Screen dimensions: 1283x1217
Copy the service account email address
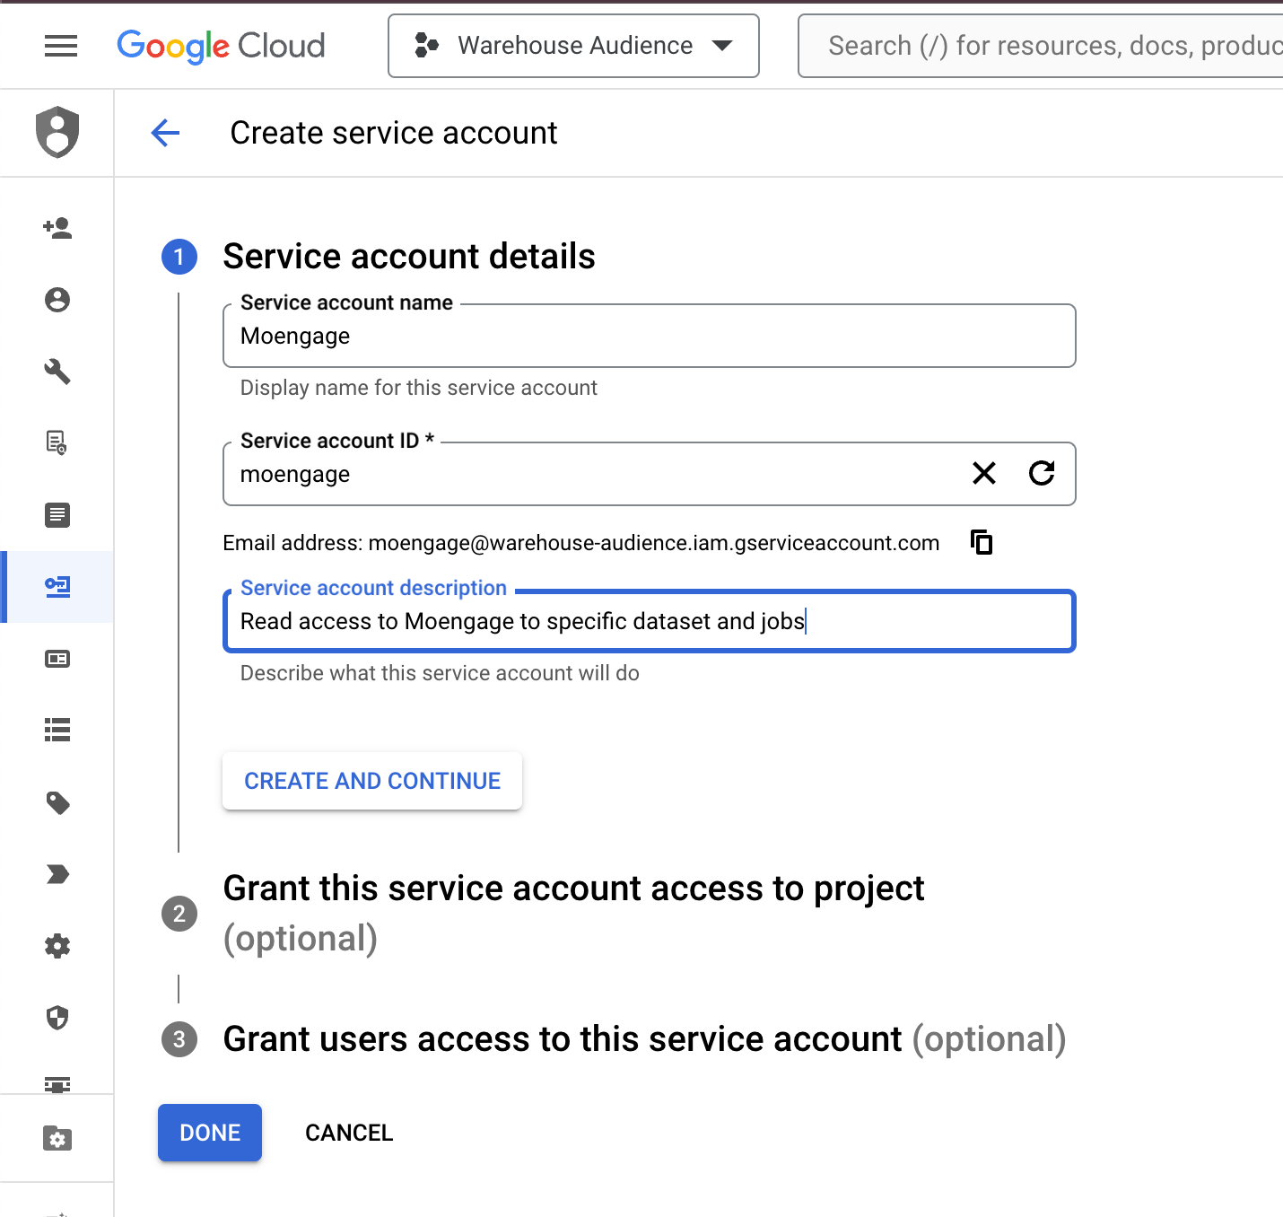tap(982, 542)
